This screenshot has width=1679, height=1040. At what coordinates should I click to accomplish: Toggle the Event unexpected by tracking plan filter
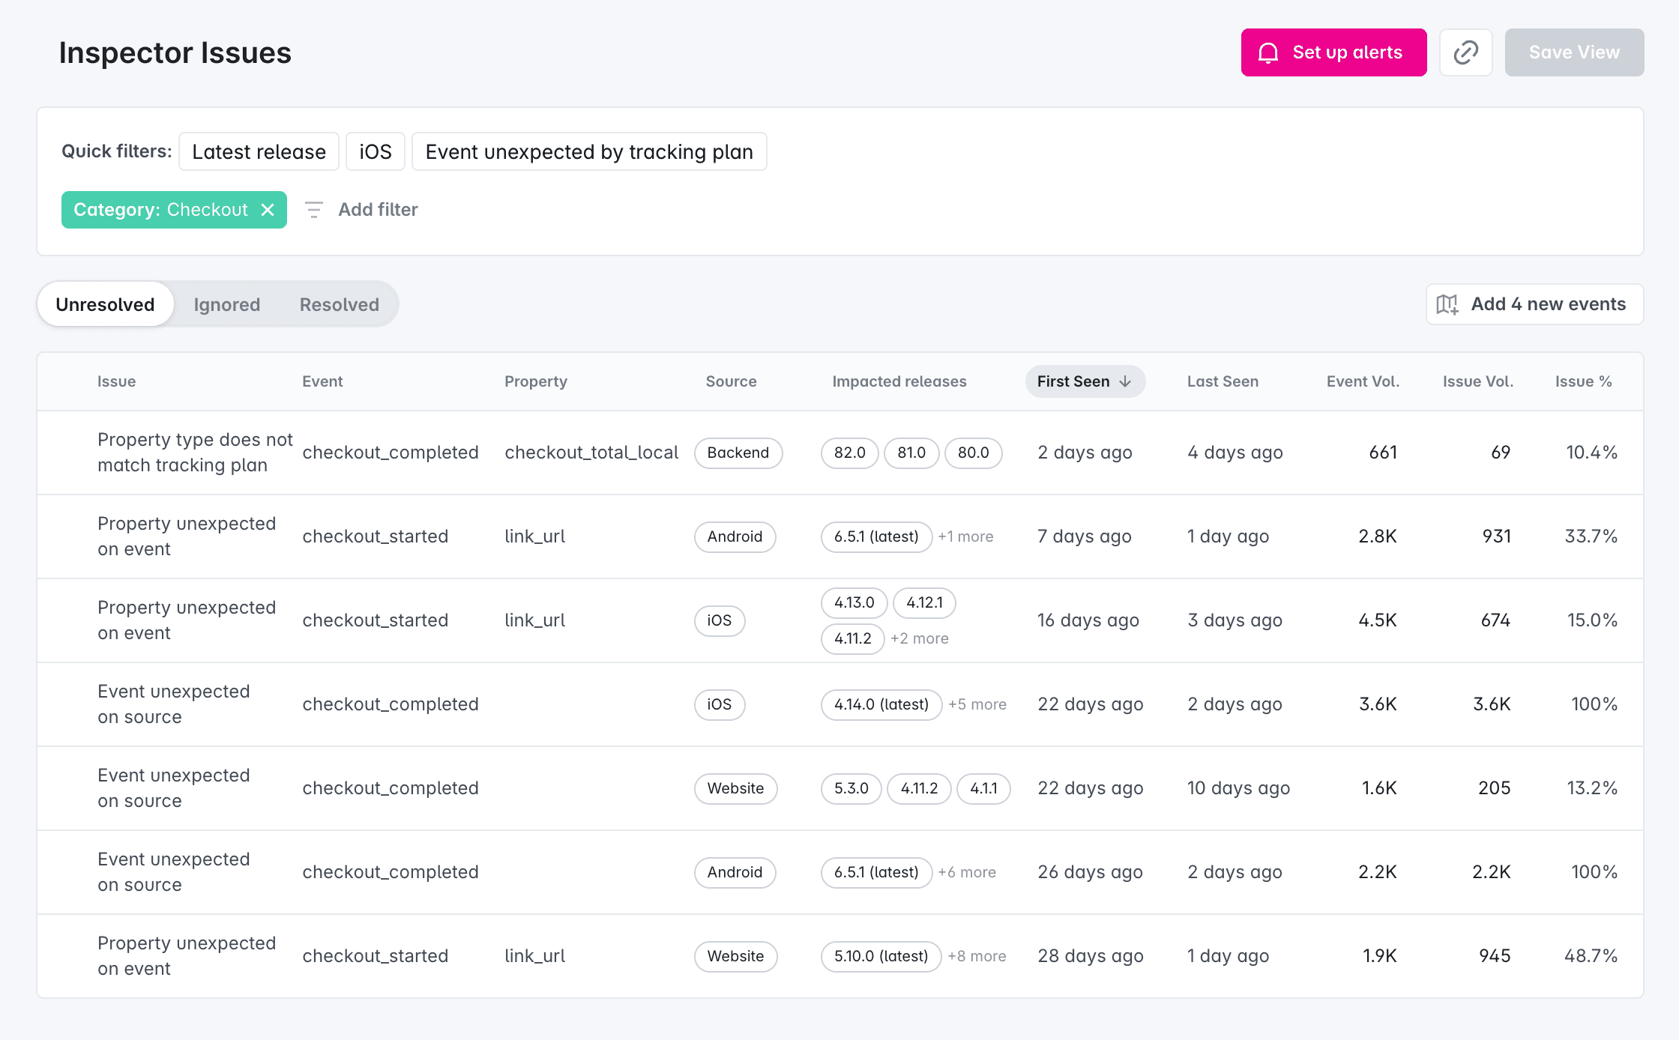point(589,151)
